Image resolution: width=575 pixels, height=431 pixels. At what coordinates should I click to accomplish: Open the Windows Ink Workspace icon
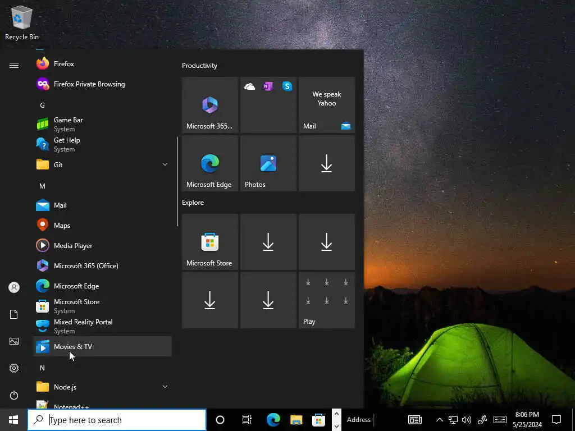[x=482, y=420]
